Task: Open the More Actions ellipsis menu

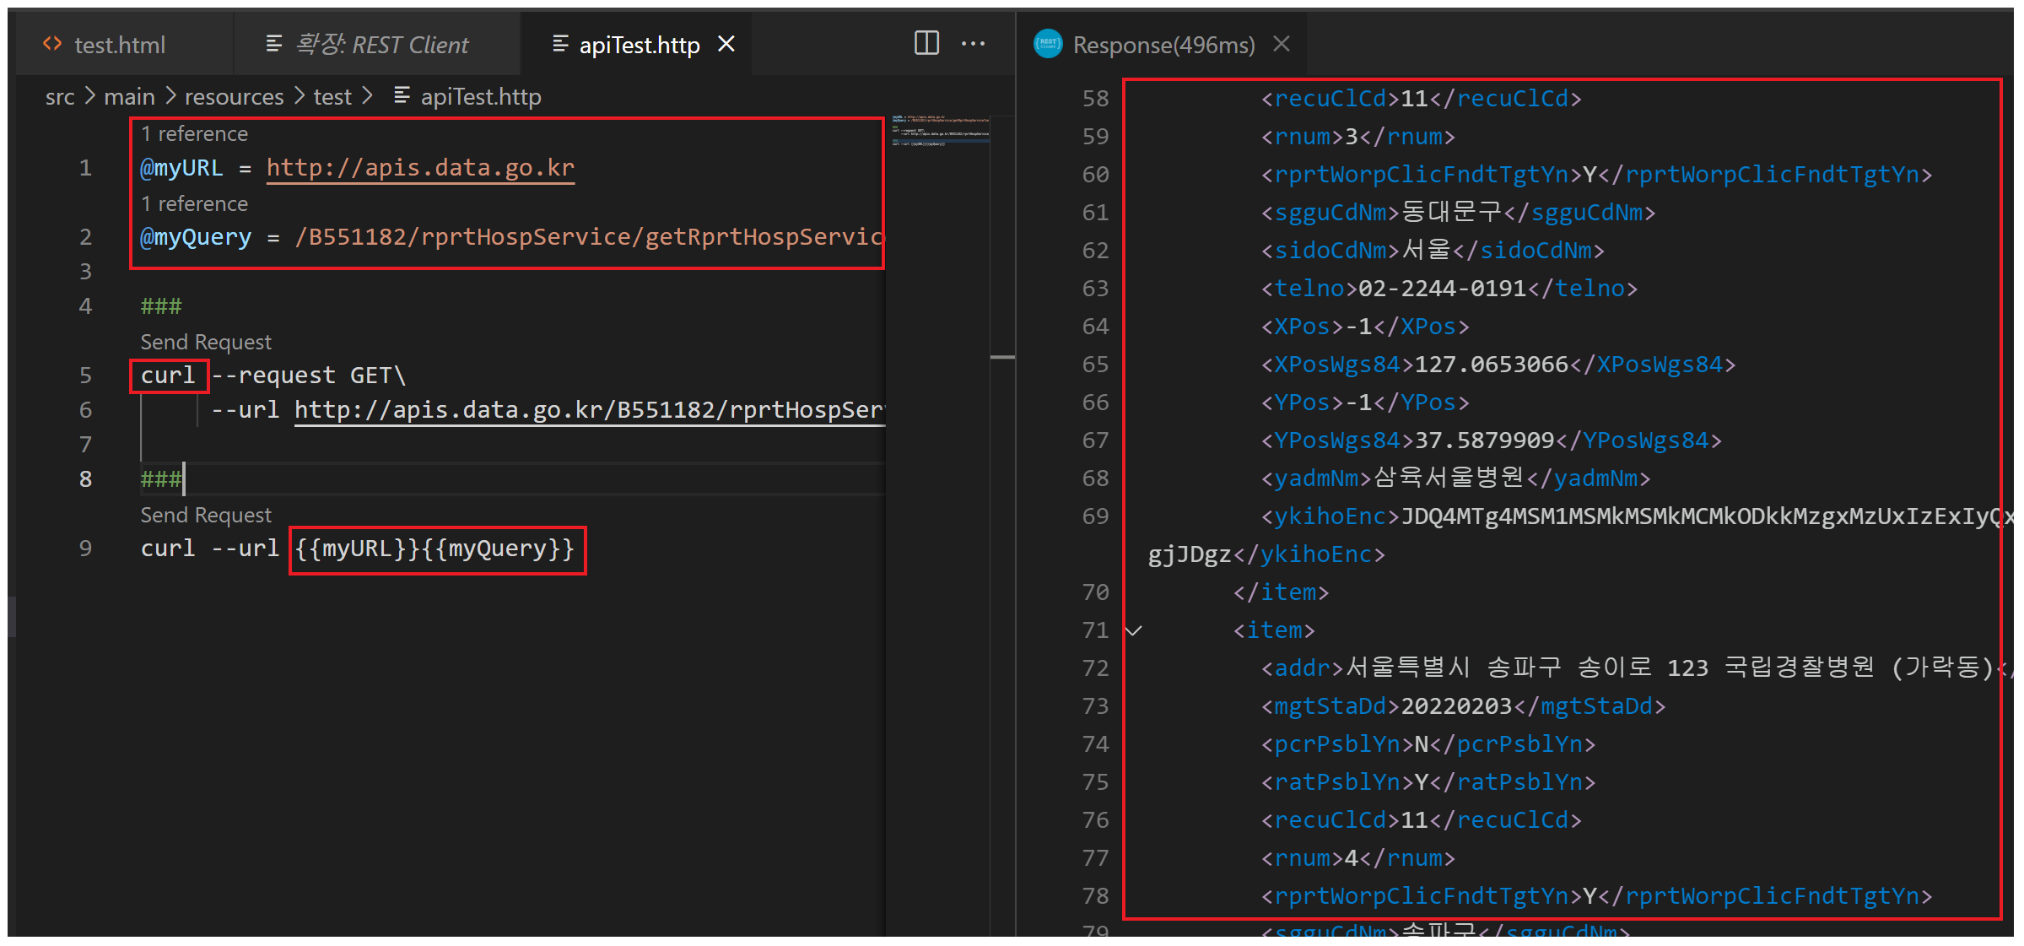Action: [x=973, y=43]
